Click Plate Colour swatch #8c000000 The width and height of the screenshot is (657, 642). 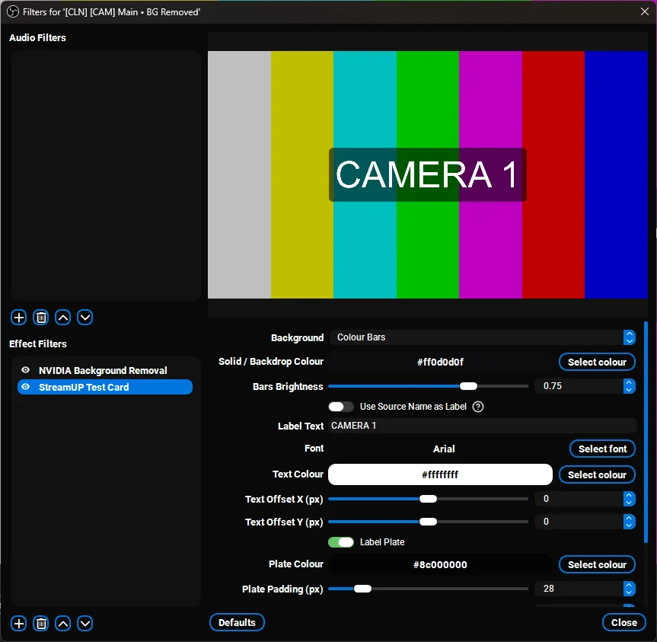pos(440,564)
